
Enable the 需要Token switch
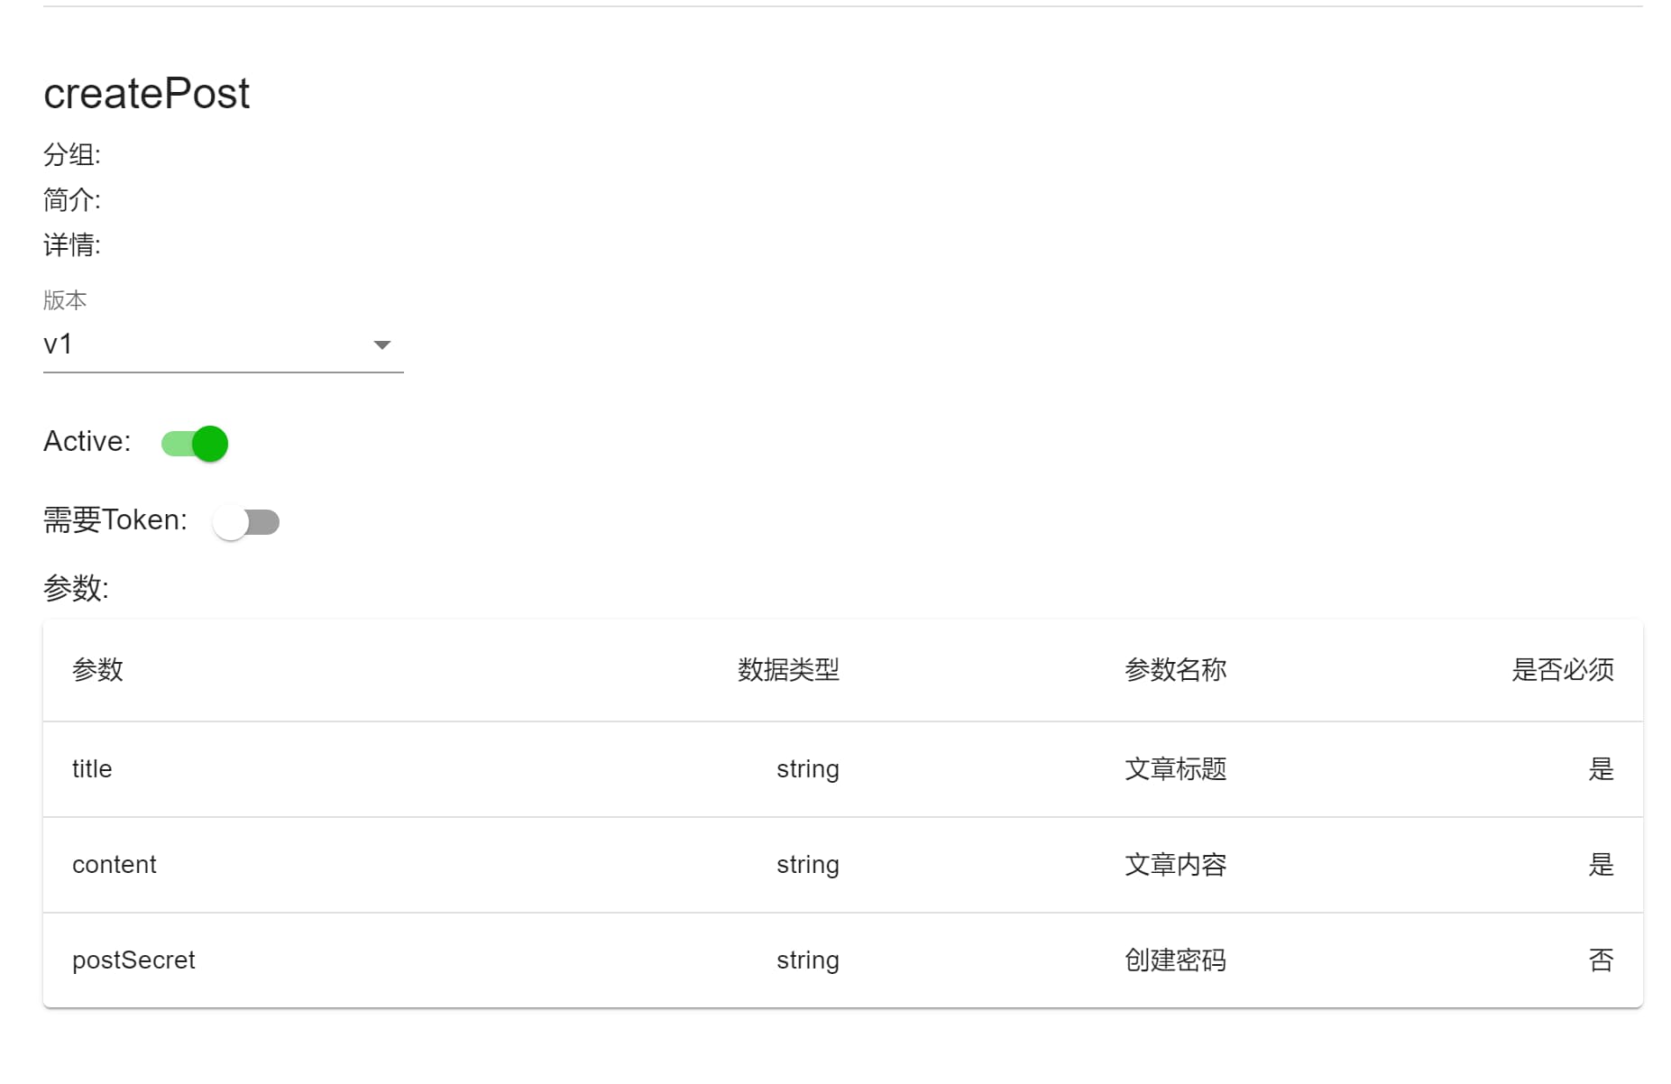click(x=246, y=522)
